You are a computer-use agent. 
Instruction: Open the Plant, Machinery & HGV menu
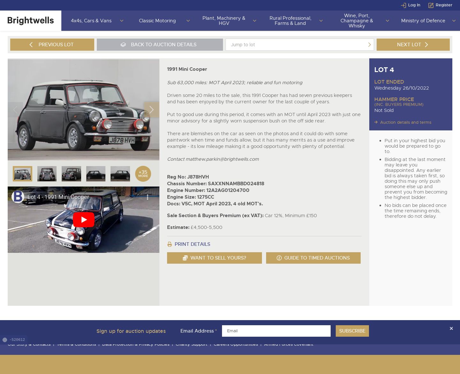[x=224, y=21]
